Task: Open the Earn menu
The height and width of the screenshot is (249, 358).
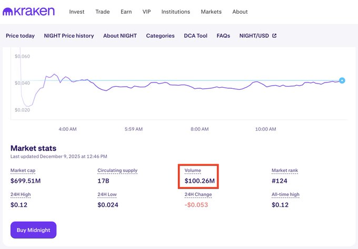Action: (126, 12)
